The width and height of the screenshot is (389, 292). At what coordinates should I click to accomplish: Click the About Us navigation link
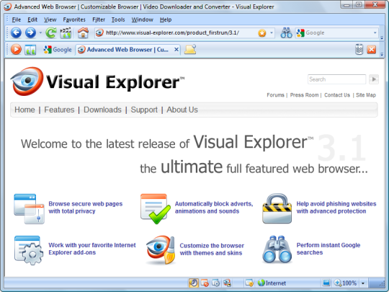182,110
